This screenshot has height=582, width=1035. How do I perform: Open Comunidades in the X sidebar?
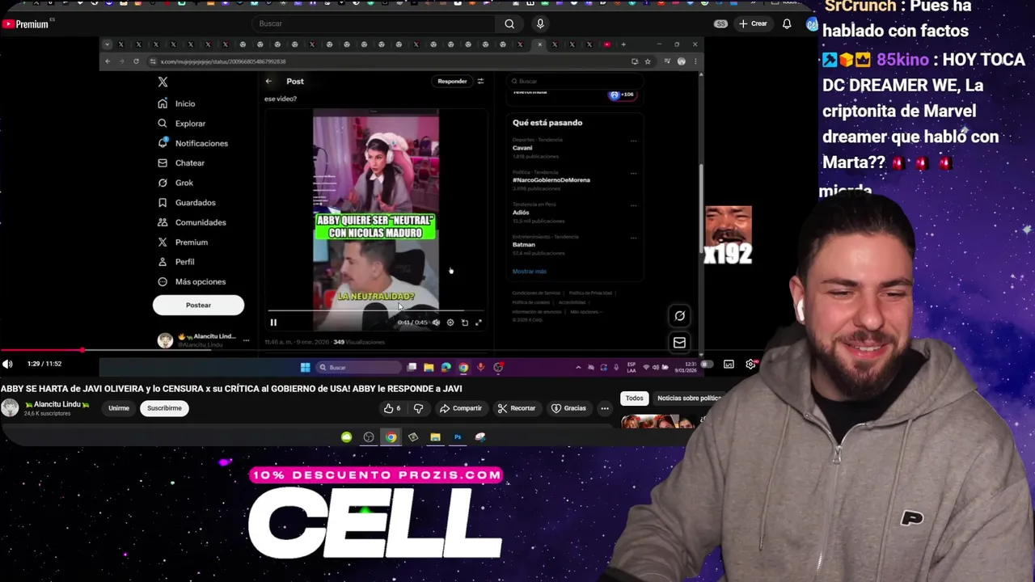pyautogui.click(x=192, y=222)
